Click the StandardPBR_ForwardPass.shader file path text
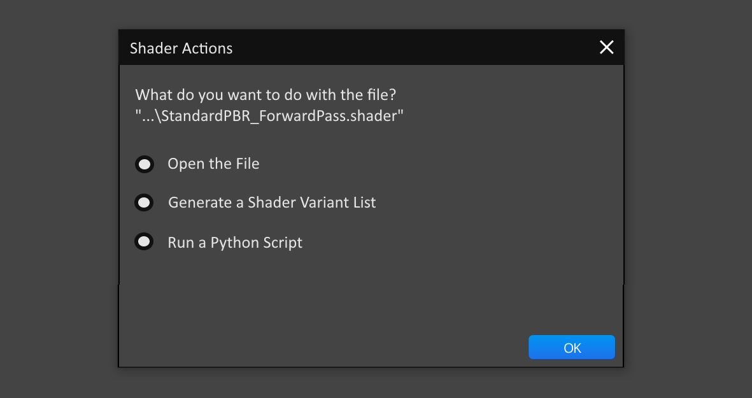752x398 pixels. (269, 116)
